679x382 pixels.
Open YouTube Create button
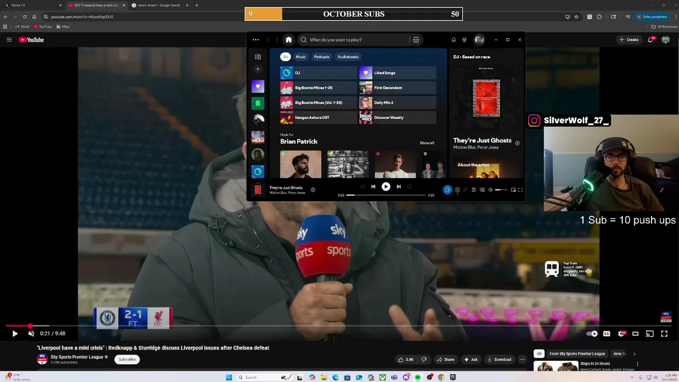[x=629, y=40]
